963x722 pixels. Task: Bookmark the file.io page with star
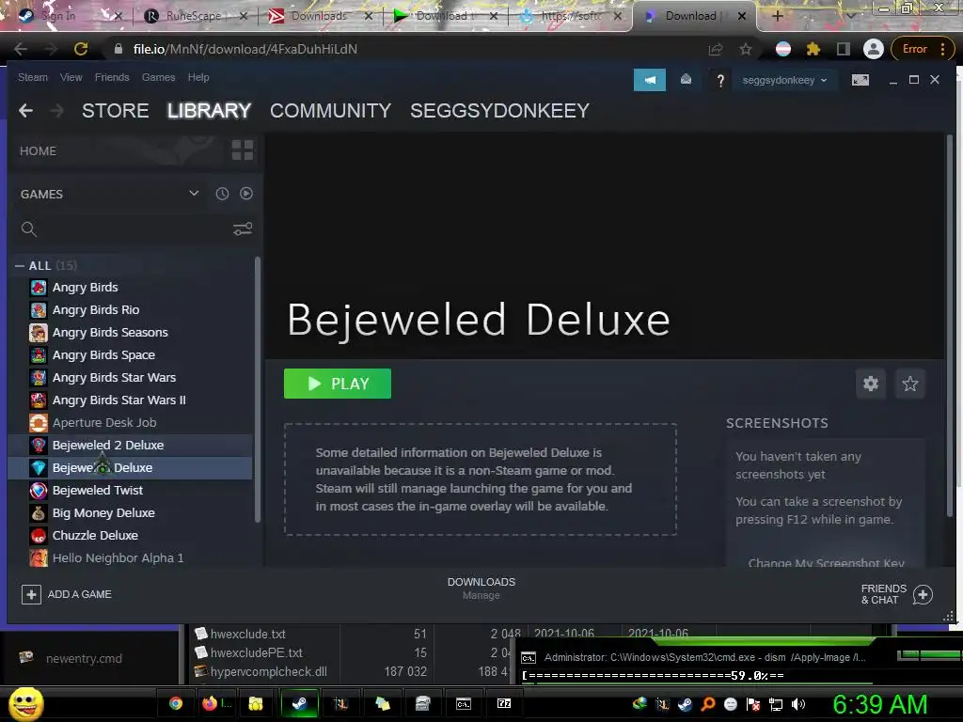click(746, 49)
